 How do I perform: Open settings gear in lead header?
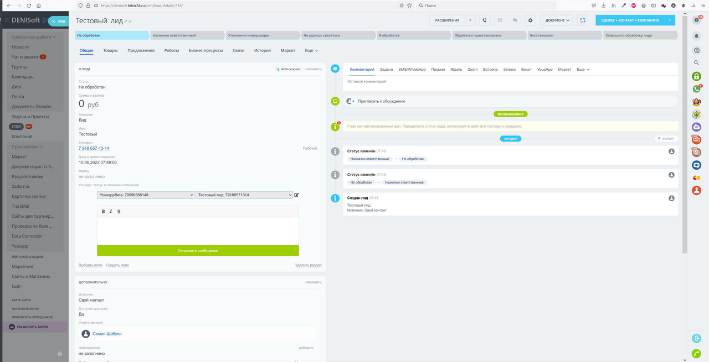coord(530,20)
